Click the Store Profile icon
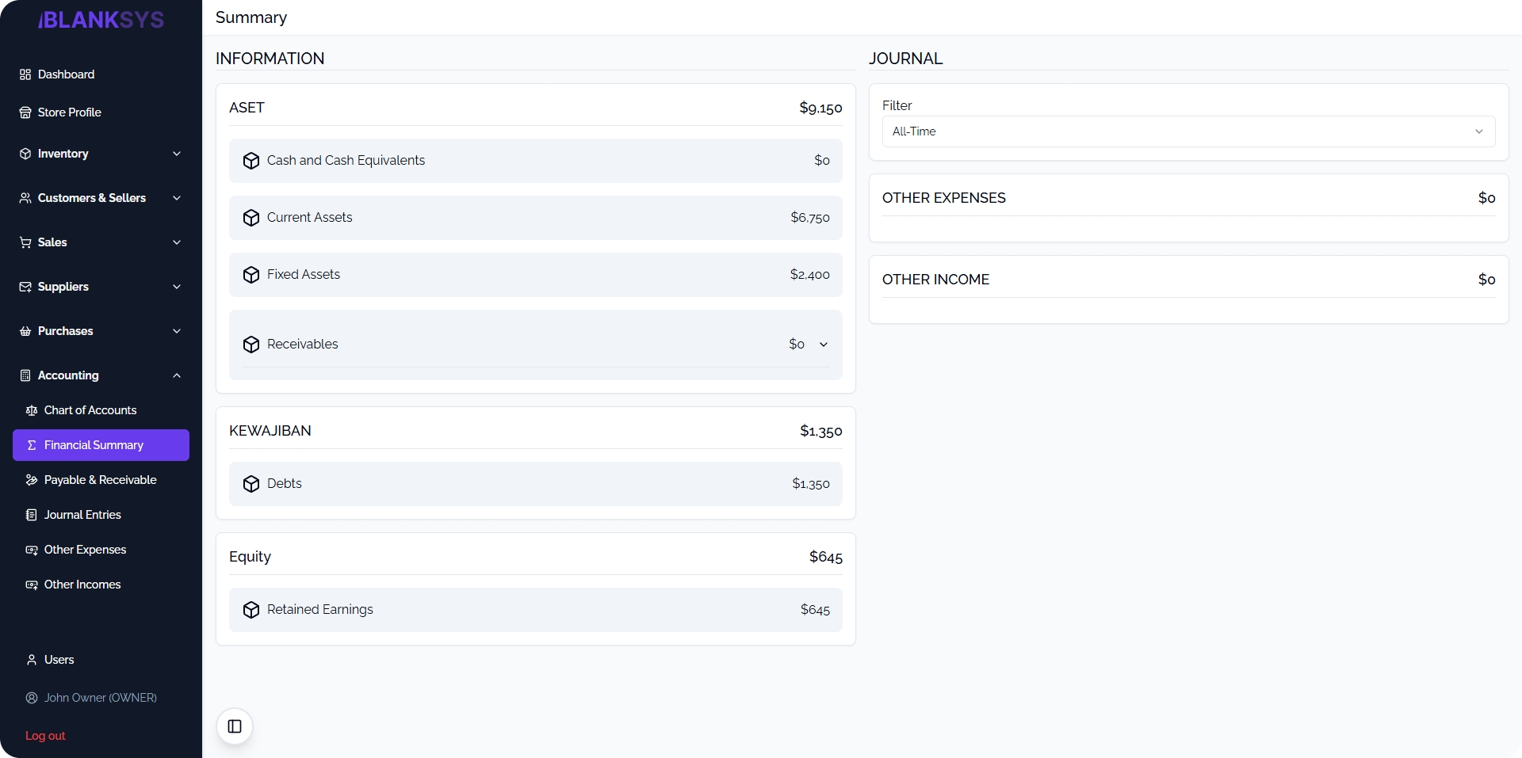The image size is (1522, 758). click(25, 112)
